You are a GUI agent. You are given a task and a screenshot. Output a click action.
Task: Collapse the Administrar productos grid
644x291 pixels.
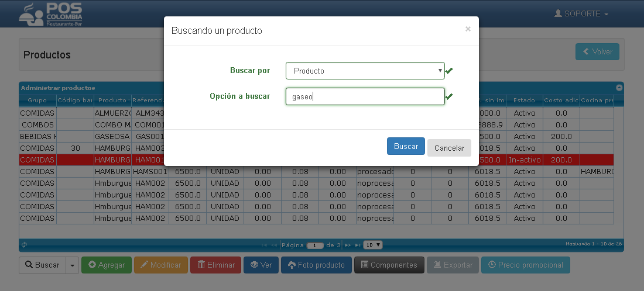click(619, 88)
